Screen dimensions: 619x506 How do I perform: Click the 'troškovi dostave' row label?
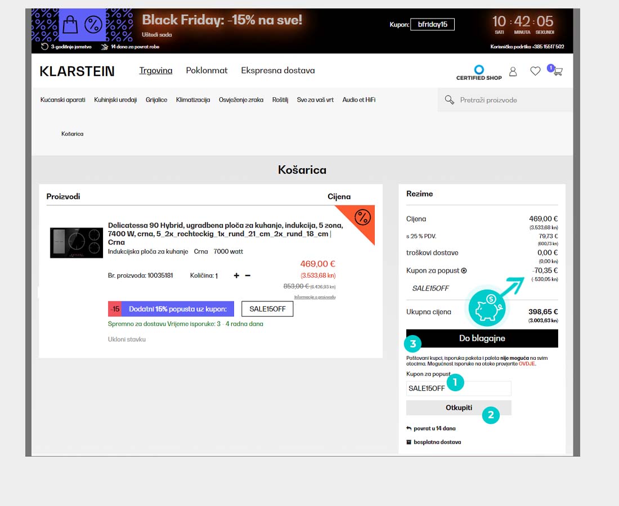point(432,253)
